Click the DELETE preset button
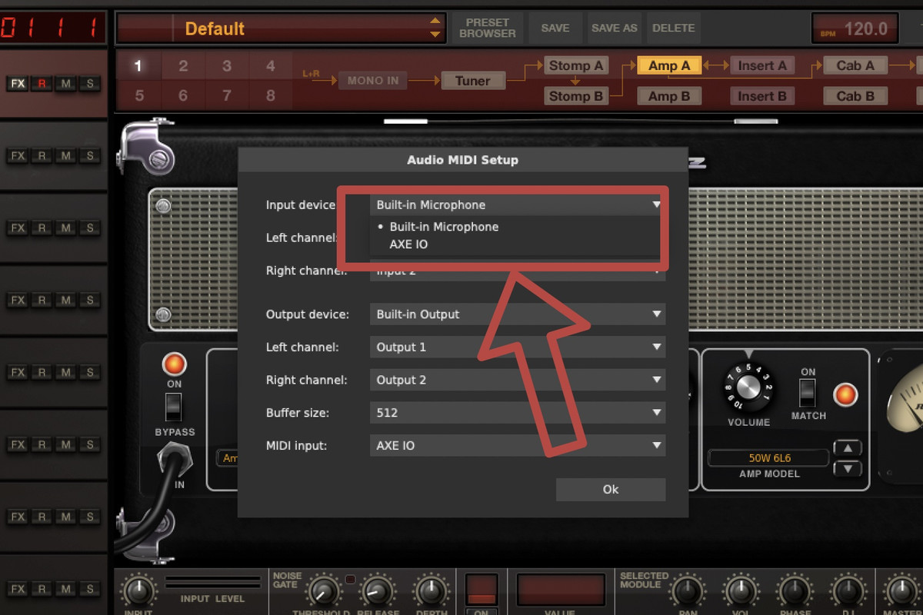The height and width of the screenshot is (615, 923). pyautogui.click(x=674, y=28)
